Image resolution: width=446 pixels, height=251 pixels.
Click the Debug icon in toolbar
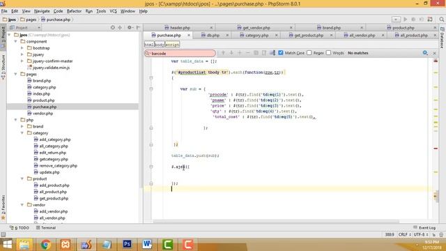tap(413, 20)
